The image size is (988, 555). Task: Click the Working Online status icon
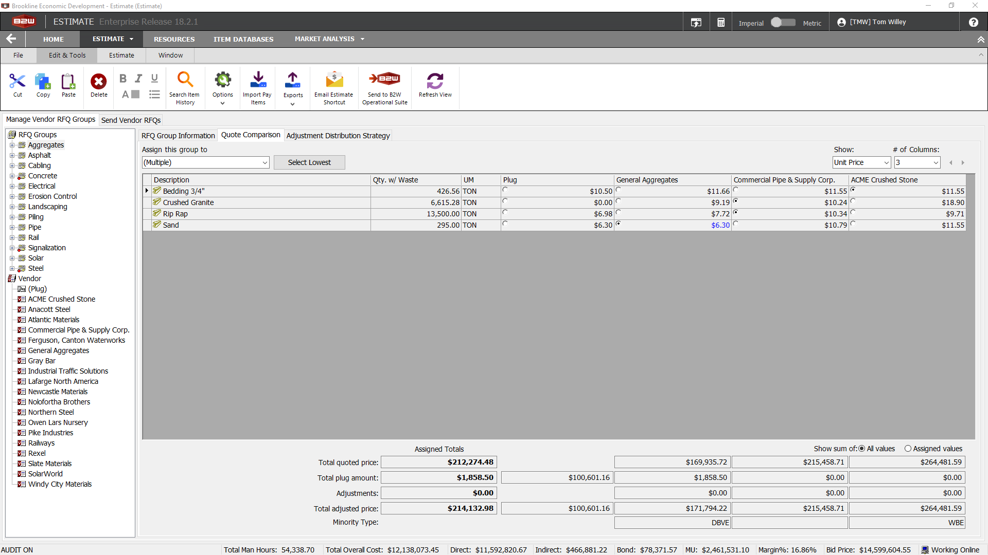[925, 549]
